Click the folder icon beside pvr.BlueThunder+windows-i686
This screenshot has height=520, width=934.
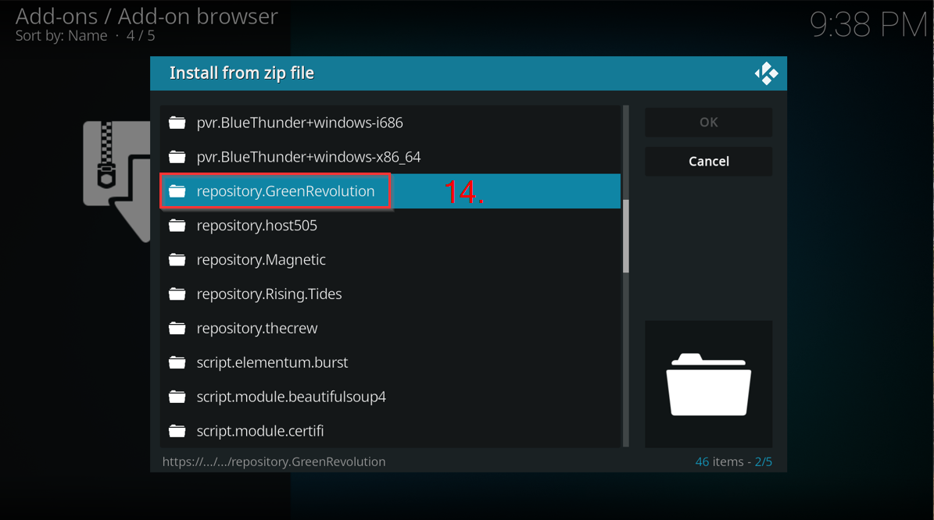coord(177,123)
